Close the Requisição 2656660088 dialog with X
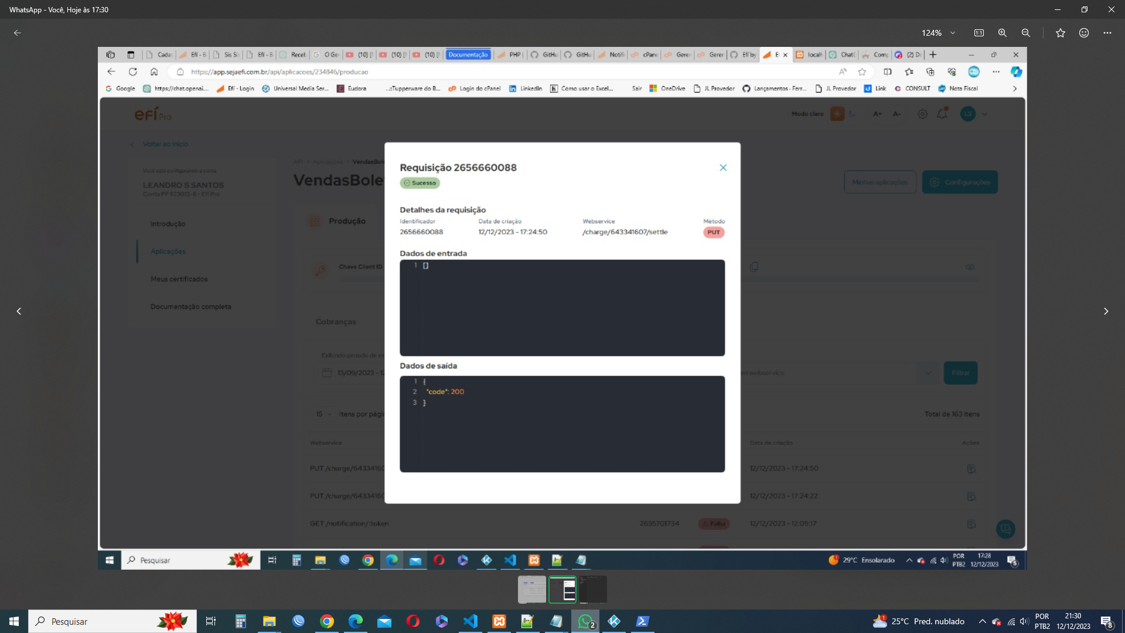This screenshot has height=633, width=1125. point(723,168)
